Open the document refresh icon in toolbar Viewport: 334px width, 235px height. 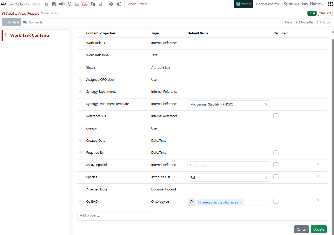coord(100,4)
